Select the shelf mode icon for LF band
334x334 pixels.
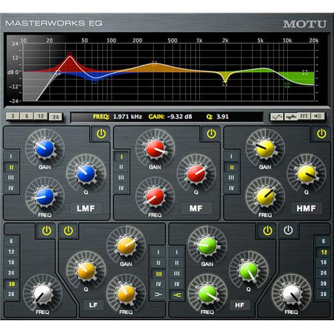(158, 295)
